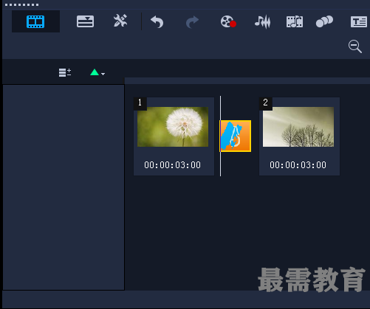The height and width of the screenshot is (309, 370).
Task: Zoom out the timeline
Action: coord(355,46)
